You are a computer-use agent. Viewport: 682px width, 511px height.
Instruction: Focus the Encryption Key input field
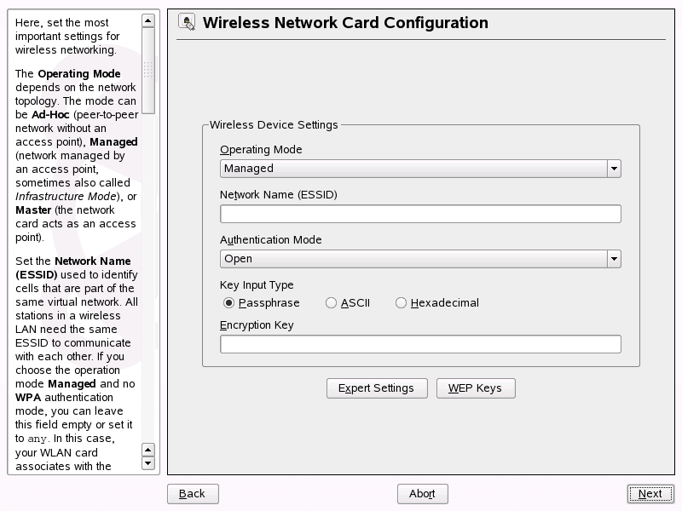click(420, 344)
